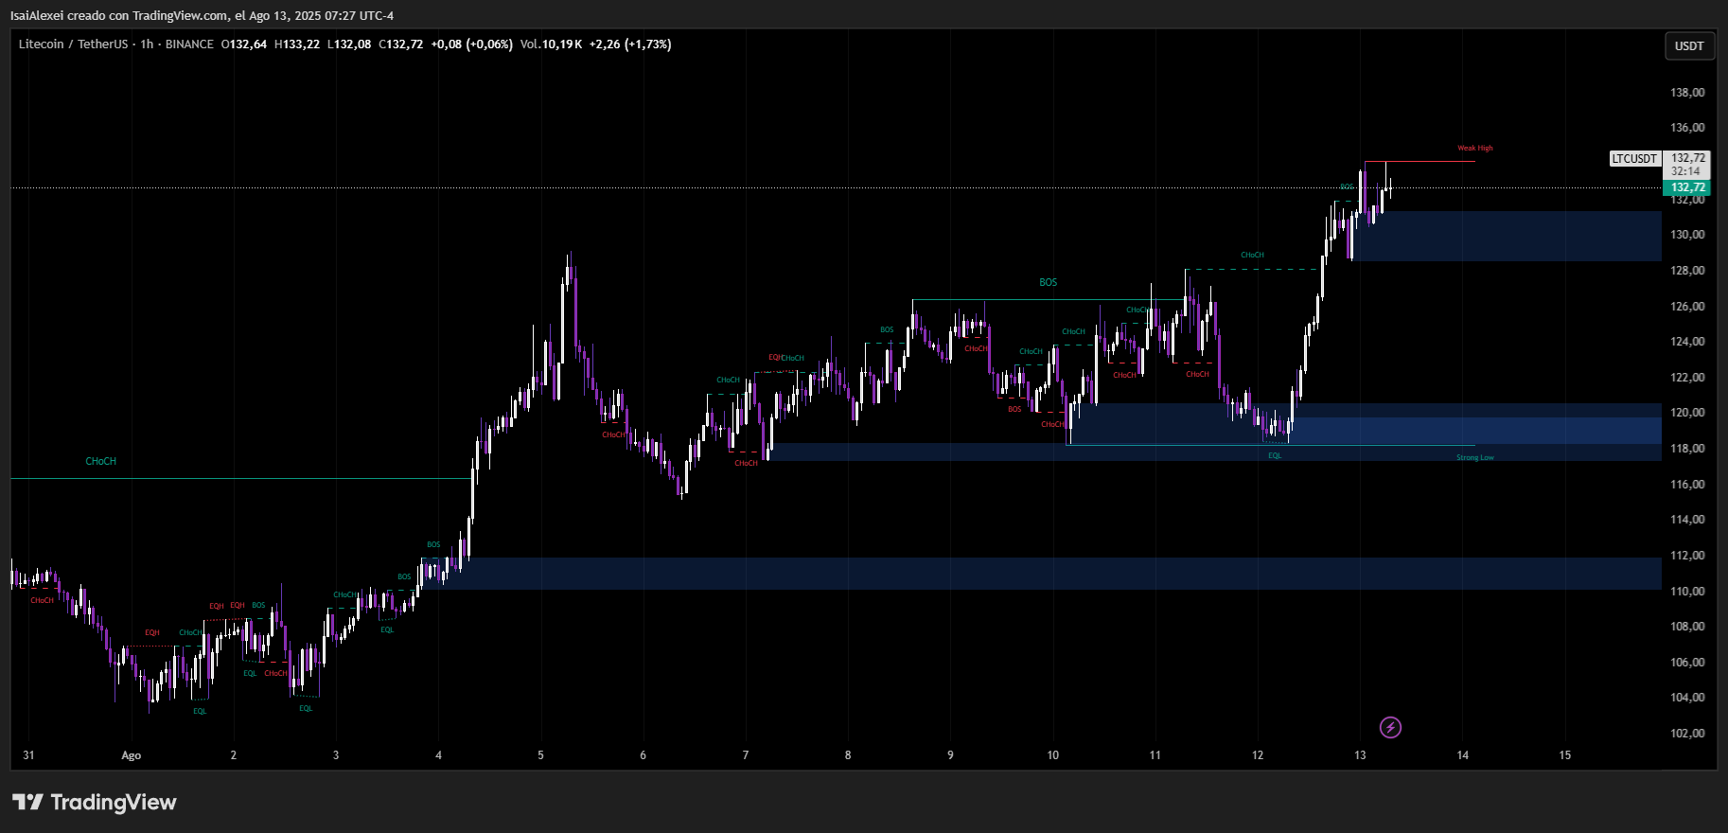Click the 13 date marker on time axis
The image size is (1728, 833).
coord(1360,755)
